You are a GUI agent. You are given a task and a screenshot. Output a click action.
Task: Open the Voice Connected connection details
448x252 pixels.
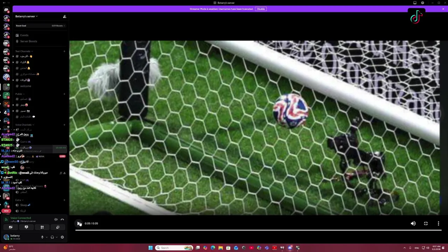point(20,218)
